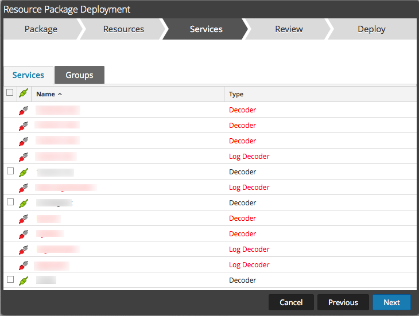419x316 pixels.
Task: Click the green plug icon in the seventh row
Action: click(24, 203)
